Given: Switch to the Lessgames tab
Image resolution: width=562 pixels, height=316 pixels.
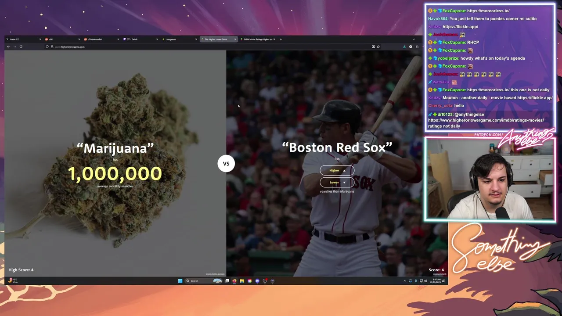Looking at the screenshot, I should (x=180, y=39).
